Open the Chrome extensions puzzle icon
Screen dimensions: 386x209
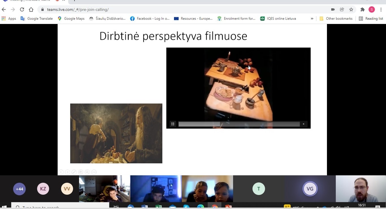click(x=363, y=10)
